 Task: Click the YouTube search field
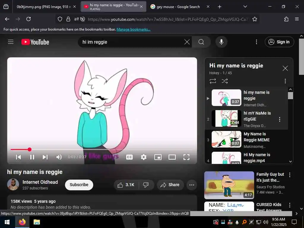(132, 42)
